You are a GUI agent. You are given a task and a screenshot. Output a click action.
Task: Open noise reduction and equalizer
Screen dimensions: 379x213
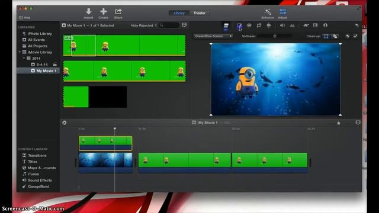(x=292, y=25)
